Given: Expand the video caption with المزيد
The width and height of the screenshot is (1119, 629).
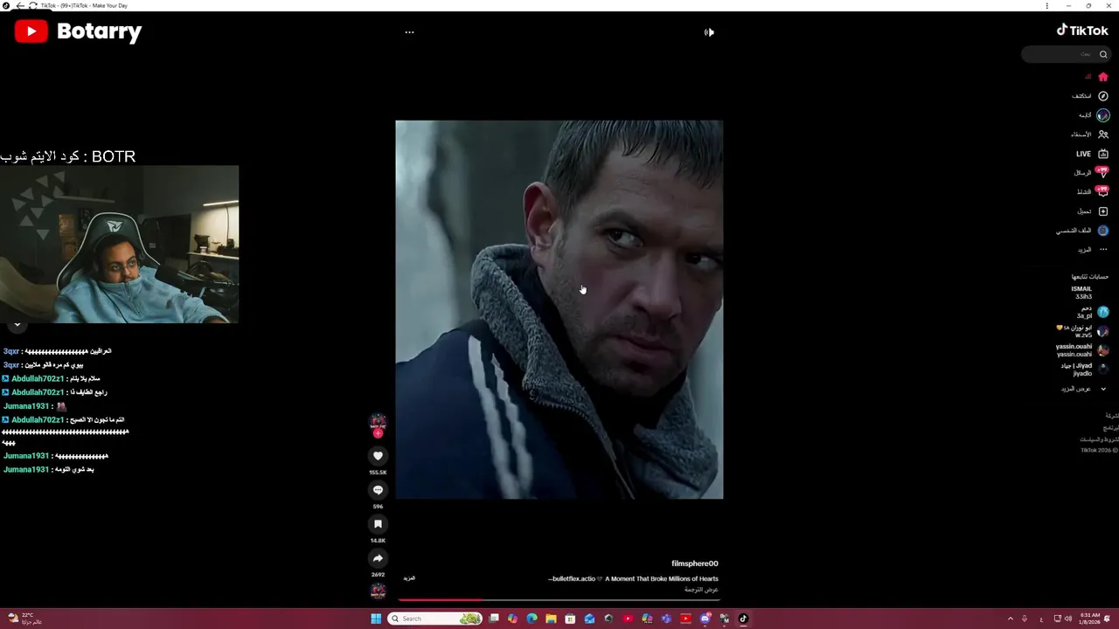Looking at the screenshot, I should point(409,578).
